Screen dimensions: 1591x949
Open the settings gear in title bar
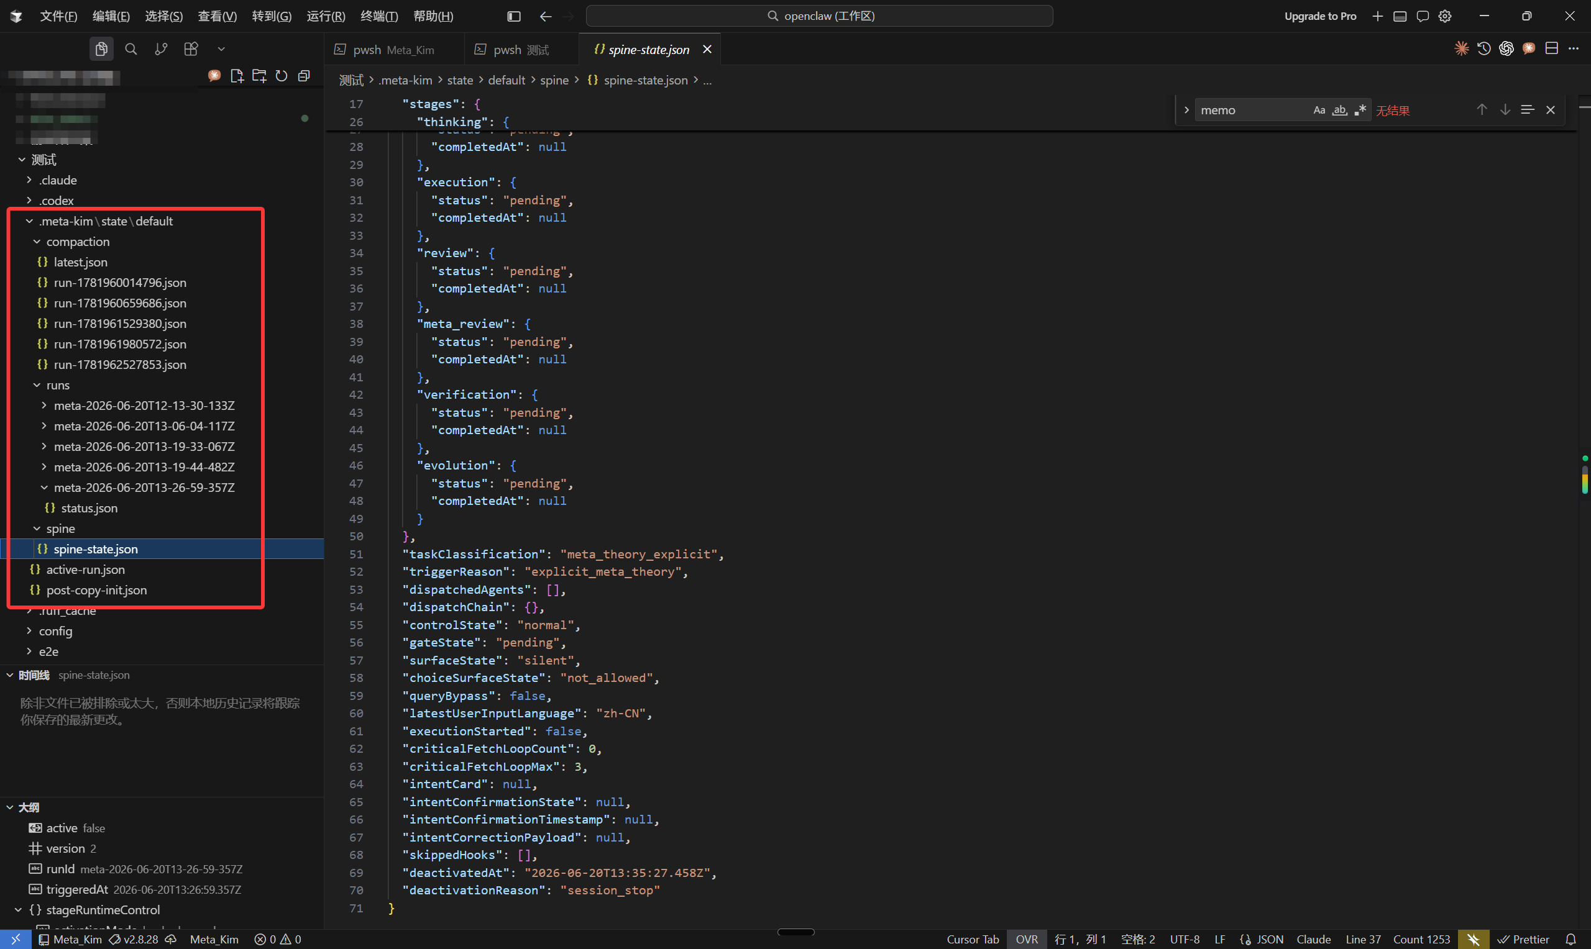[x=1444, y=16]
